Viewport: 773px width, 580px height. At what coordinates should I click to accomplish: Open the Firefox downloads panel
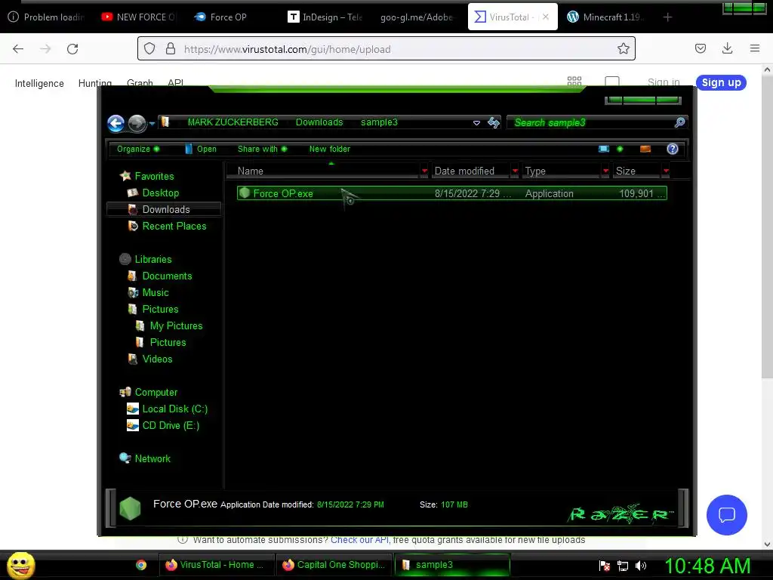727,48
